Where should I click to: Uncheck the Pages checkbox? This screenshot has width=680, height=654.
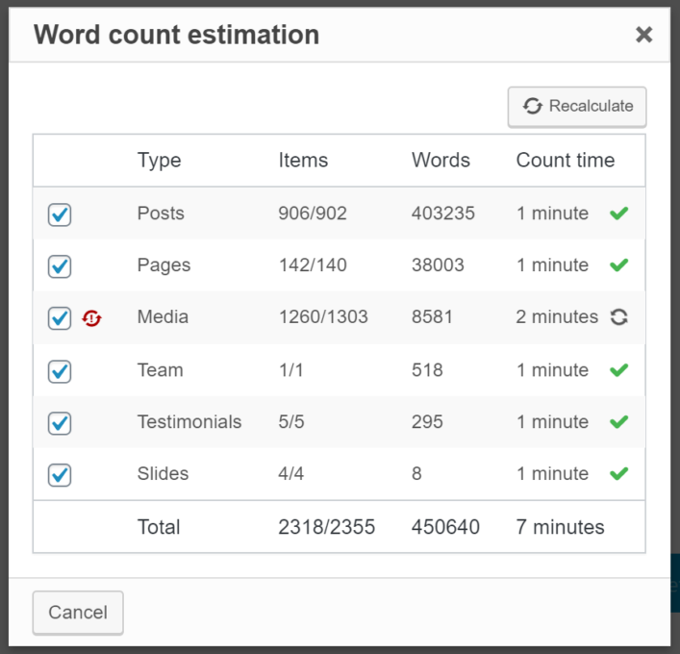pyautogui.click(x=60, y=266)
